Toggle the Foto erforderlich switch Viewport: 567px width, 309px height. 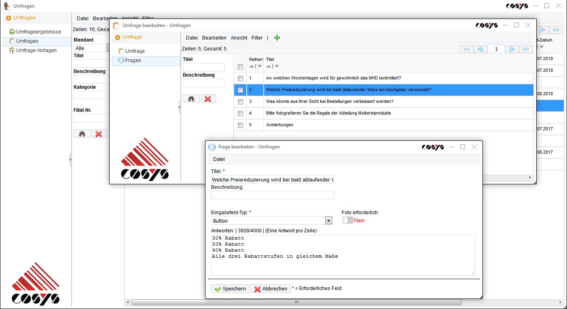click(x=348, y=220)
